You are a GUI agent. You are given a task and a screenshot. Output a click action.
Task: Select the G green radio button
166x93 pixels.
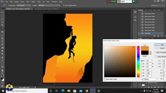[142, 73]
